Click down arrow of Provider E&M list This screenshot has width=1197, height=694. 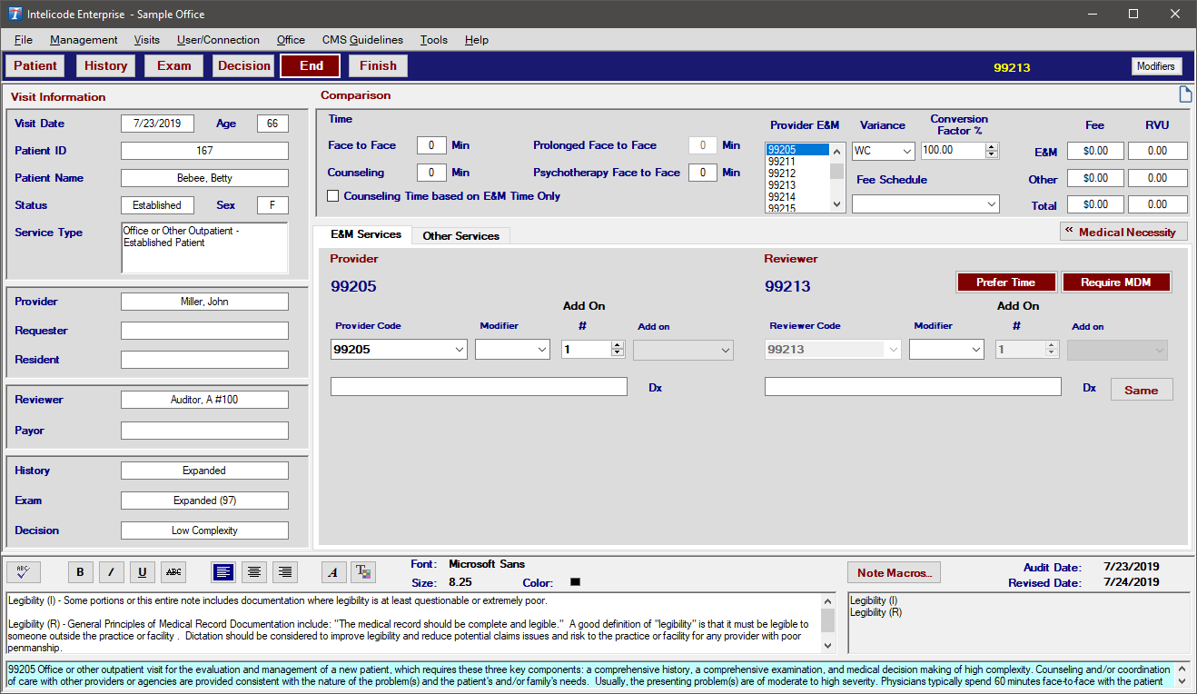pos(837,205)
